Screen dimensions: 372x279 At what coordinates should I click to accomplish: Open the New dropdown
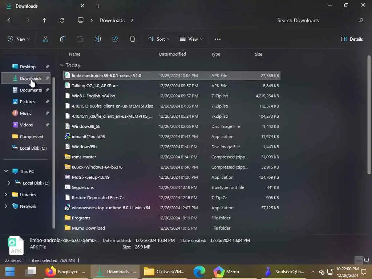(x=19, y=39)
